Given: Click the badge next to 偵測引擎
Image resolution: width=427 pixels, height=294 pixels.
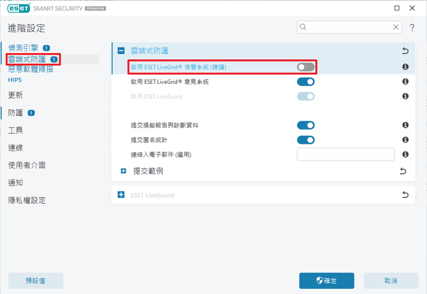Looking at the screenshot, I should pyautogui.click(x=47, y=48).
